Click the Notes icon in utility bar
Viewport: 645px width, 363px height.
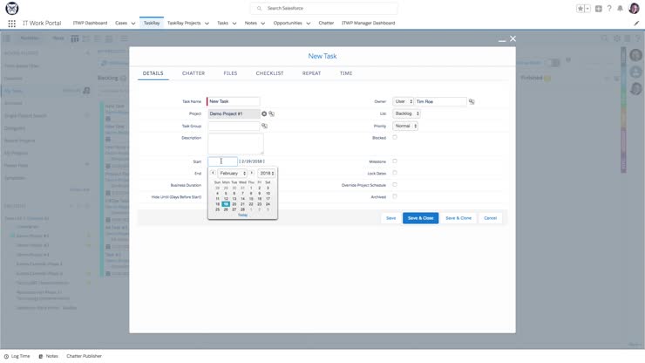(x=41, y=356)
